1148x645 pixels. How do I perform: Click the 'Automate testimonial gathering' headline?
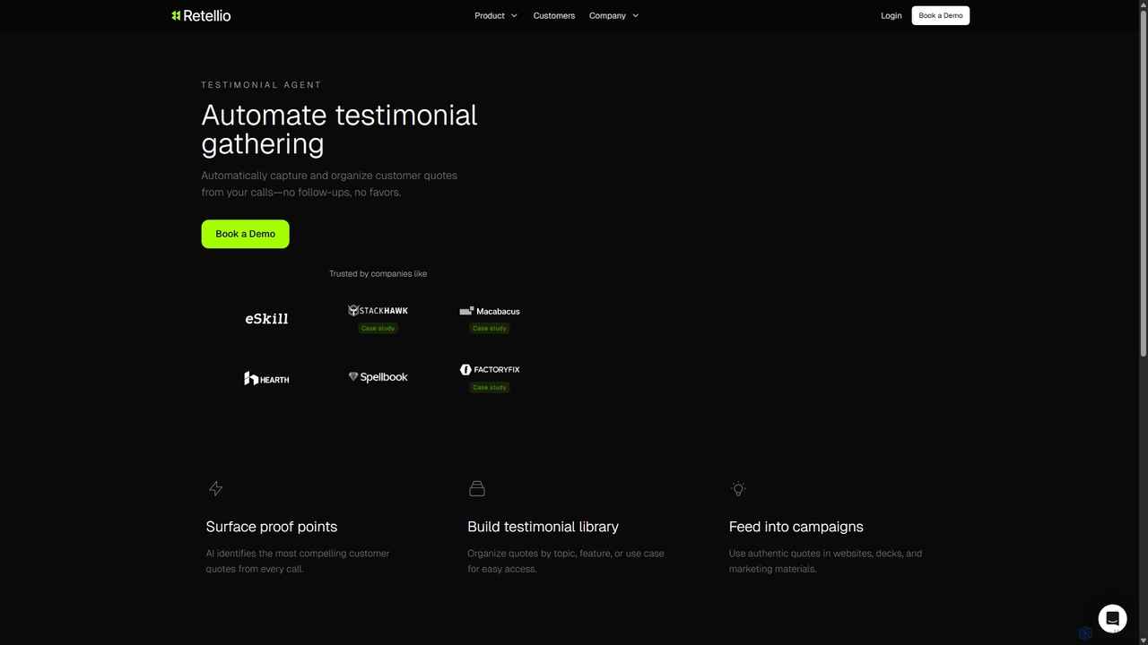tap(339, 129)
